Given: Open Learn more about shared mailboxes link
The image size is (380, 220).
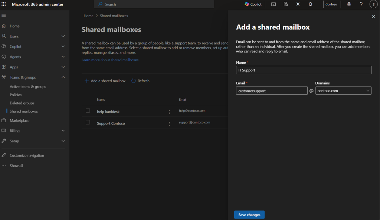Looking at the screenshot, I should [110, 60].
